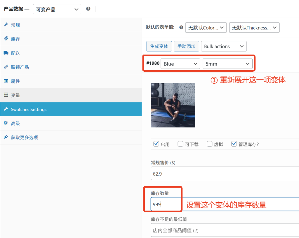Click the variation product image thumbnail
Screen dimensions: 299x238
click(x=173, y=105)
